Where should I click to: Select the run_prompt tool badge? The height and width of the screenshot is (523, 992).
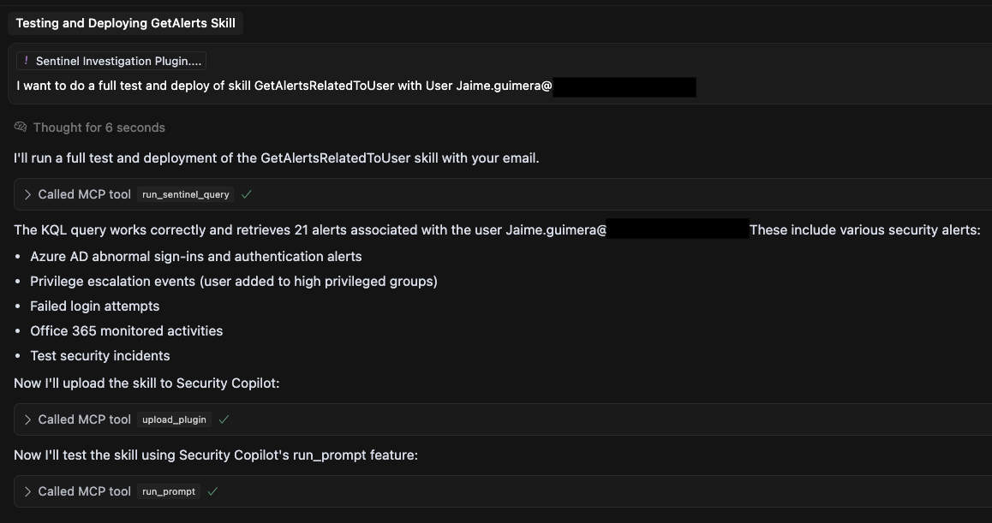pos(168,491)
